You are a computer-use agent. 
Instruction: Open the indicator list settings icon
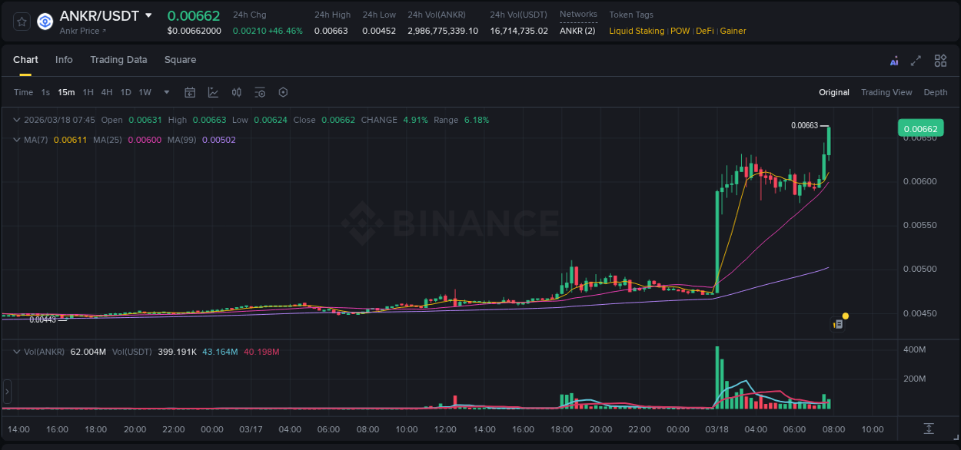[260, 92]
